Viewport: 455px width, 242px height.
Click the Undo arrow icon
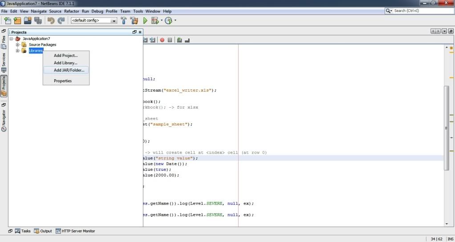click(51, 20)
